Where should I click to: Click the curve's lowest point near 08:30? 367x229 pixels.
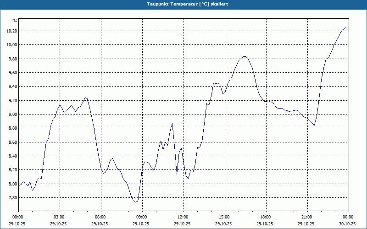pos(136,202)
